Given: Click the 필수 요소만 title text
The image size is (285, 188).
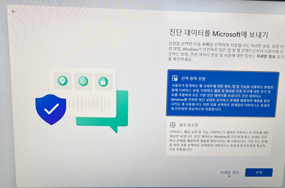Looking at the screenshot, I should tap(189, 125).
